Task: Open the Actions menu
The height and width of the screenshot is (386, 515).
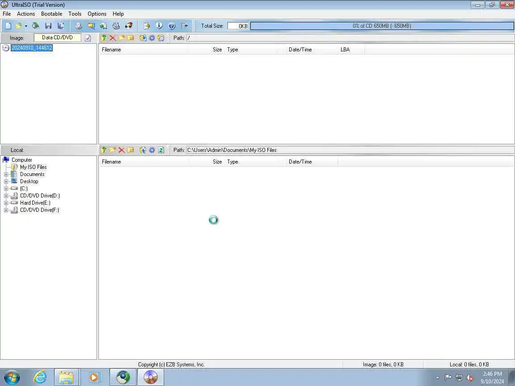Action: point(26,14)
